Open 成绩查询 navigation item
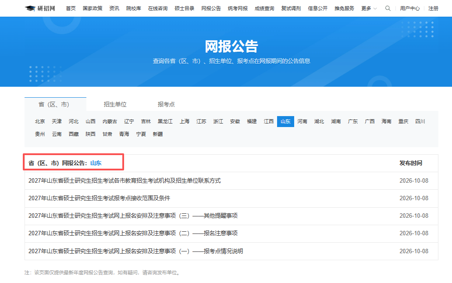The height and width of the screenshot is (283, 452). tap(264, 8)
